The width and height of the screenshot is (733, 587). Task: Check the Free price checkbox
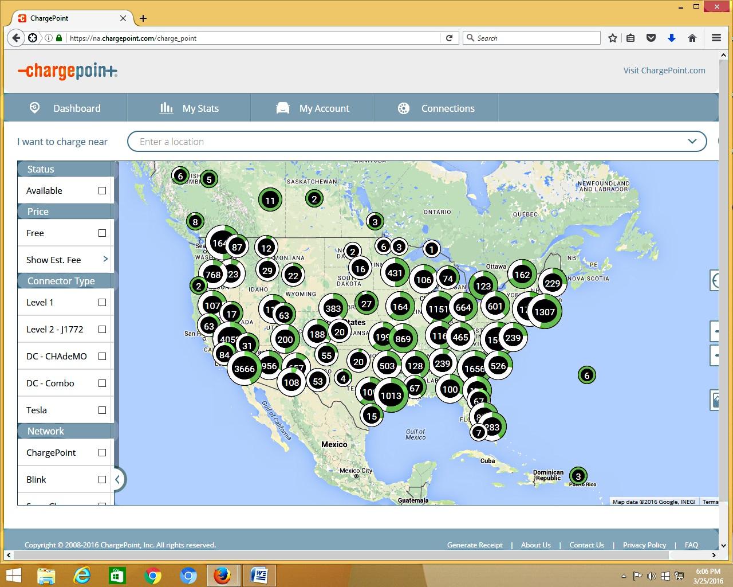102,233
